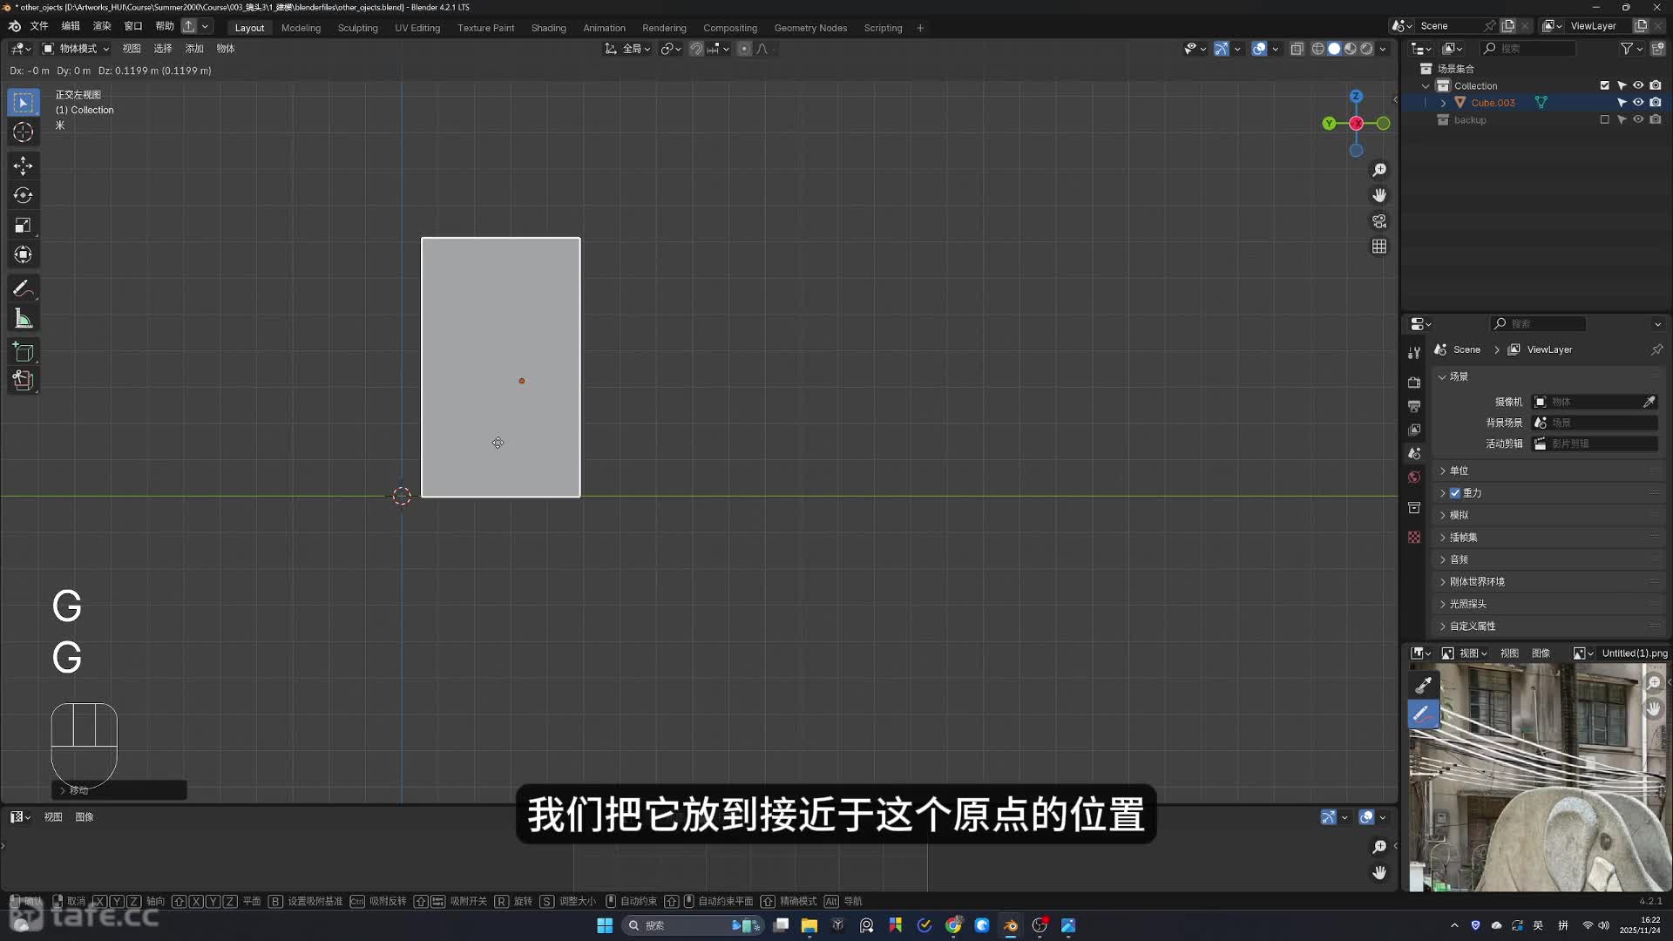Screen dimensions: 1673x941
Task: Hide Cube.003 using its eye icon
Action: pos(1638,103)
